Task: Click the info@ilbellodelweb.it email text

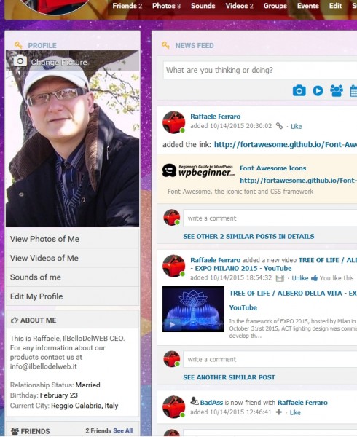Action: click(44, 366)
